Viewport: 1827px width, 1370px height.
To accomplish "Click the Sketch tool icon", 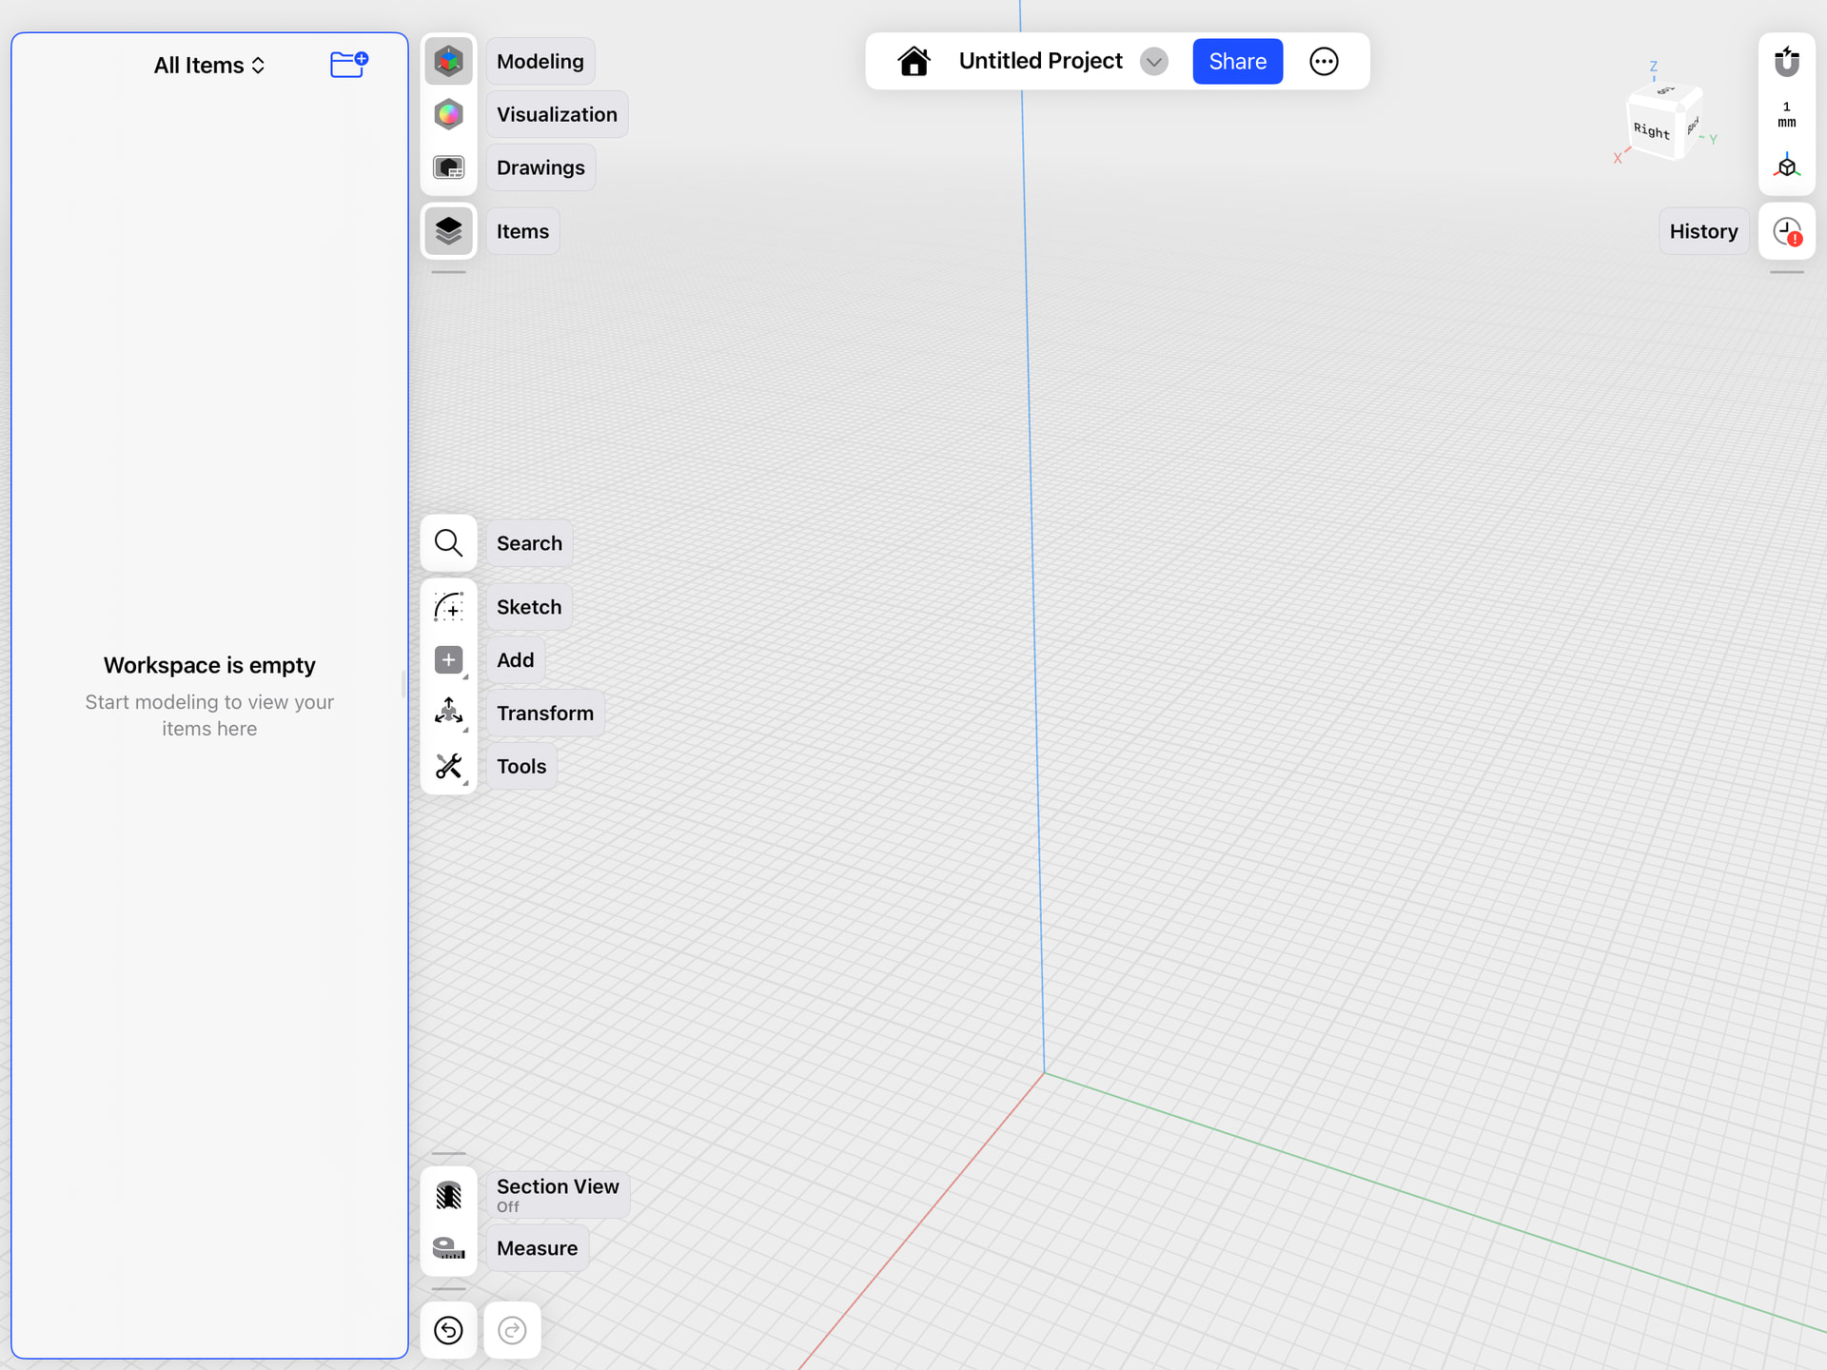I will pos(448,607).
